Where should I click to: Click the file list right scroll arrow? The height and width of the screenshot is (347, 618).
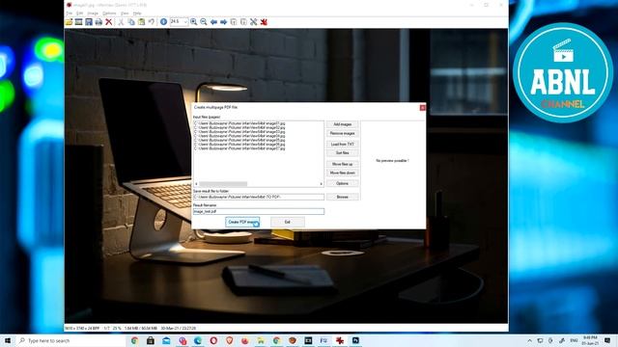(x=322, y=184)
